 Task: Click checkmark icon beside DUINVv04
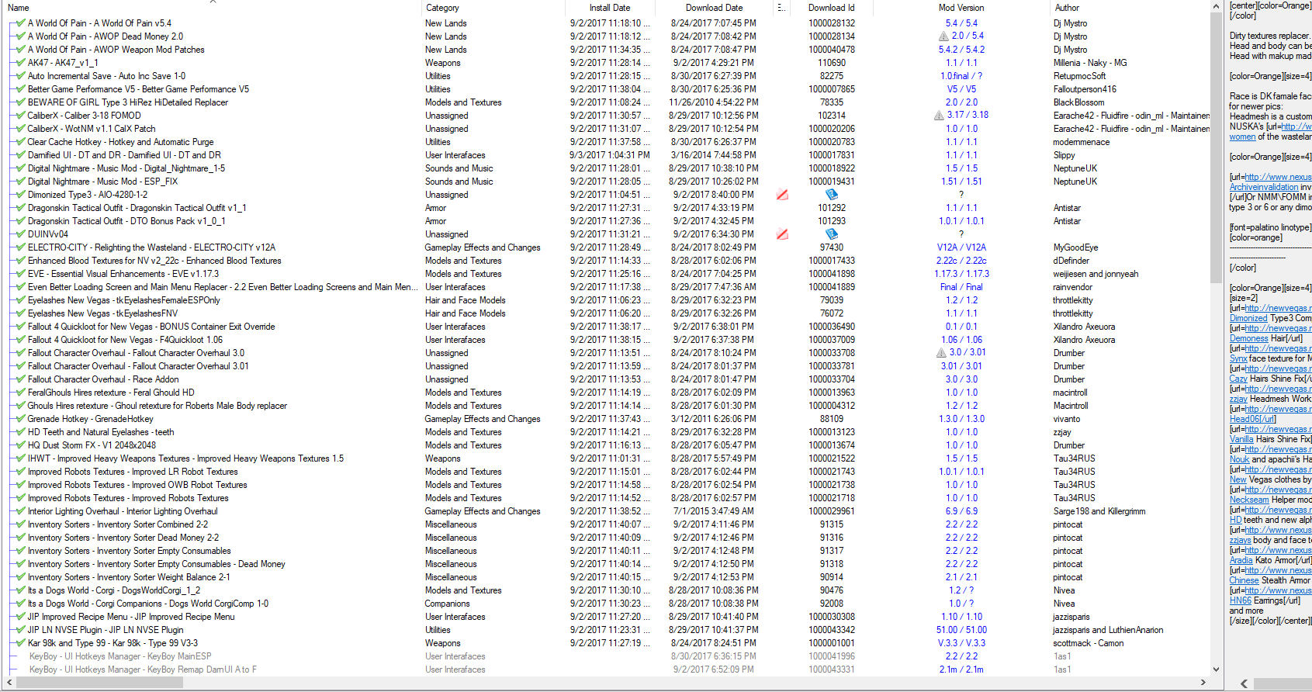[x=20, y=234]
